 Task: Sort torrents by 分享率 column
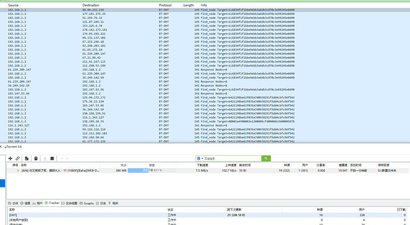click(x=321, y=165)
